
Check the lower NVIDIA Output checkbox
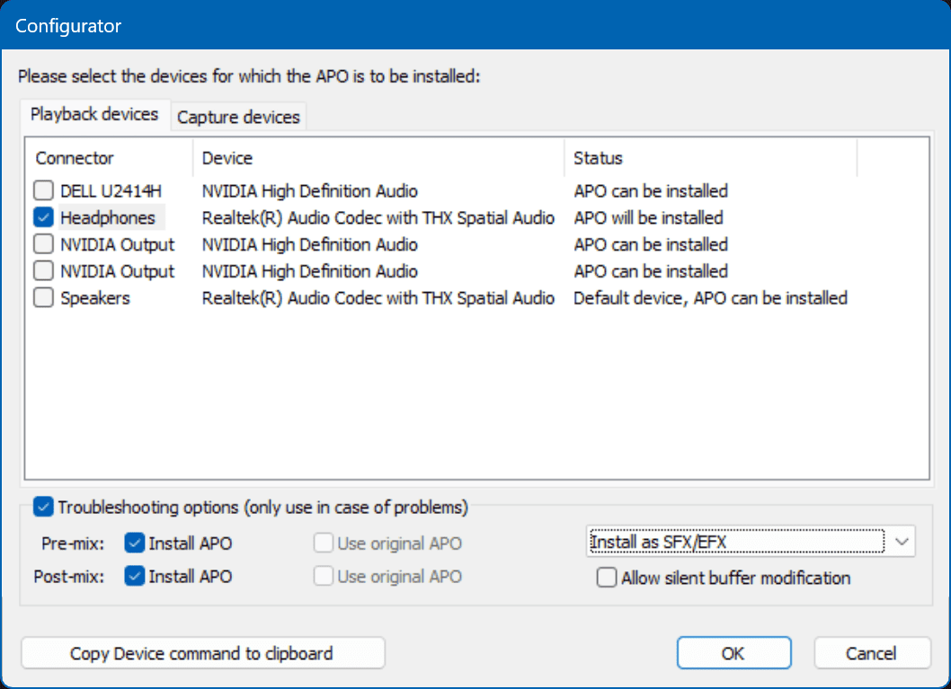pos(43,271)
